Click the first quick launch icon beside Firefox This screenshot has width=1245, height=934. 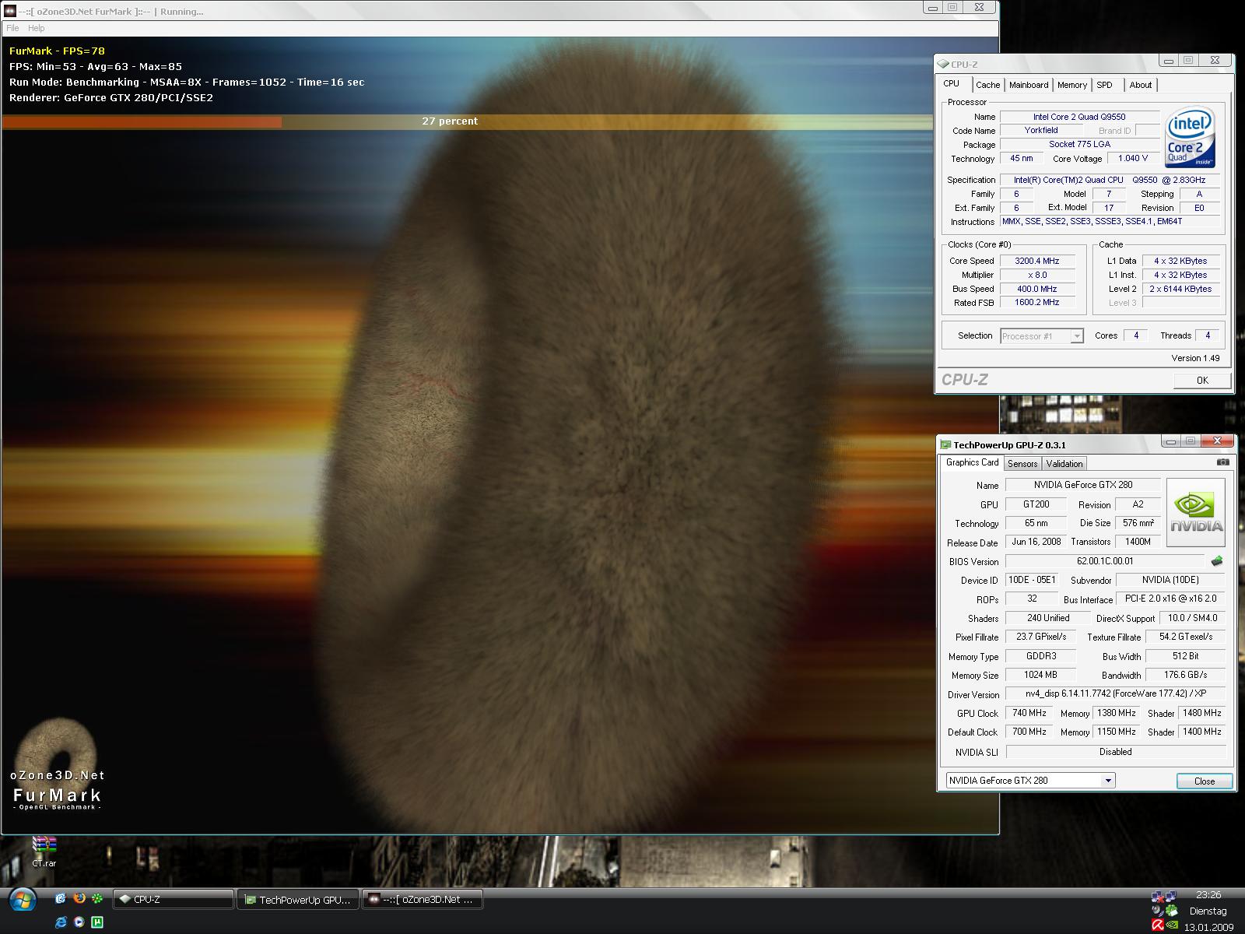(x=61, y=899)
